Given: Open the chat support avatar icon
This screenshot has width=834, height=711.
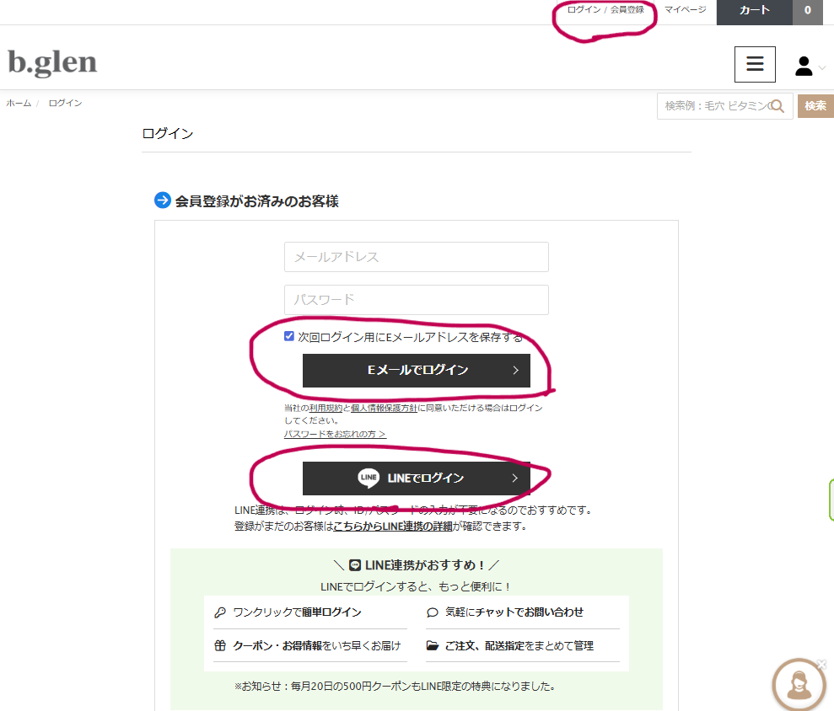Looking at the screenshot, I should click(x=798, y=685).
